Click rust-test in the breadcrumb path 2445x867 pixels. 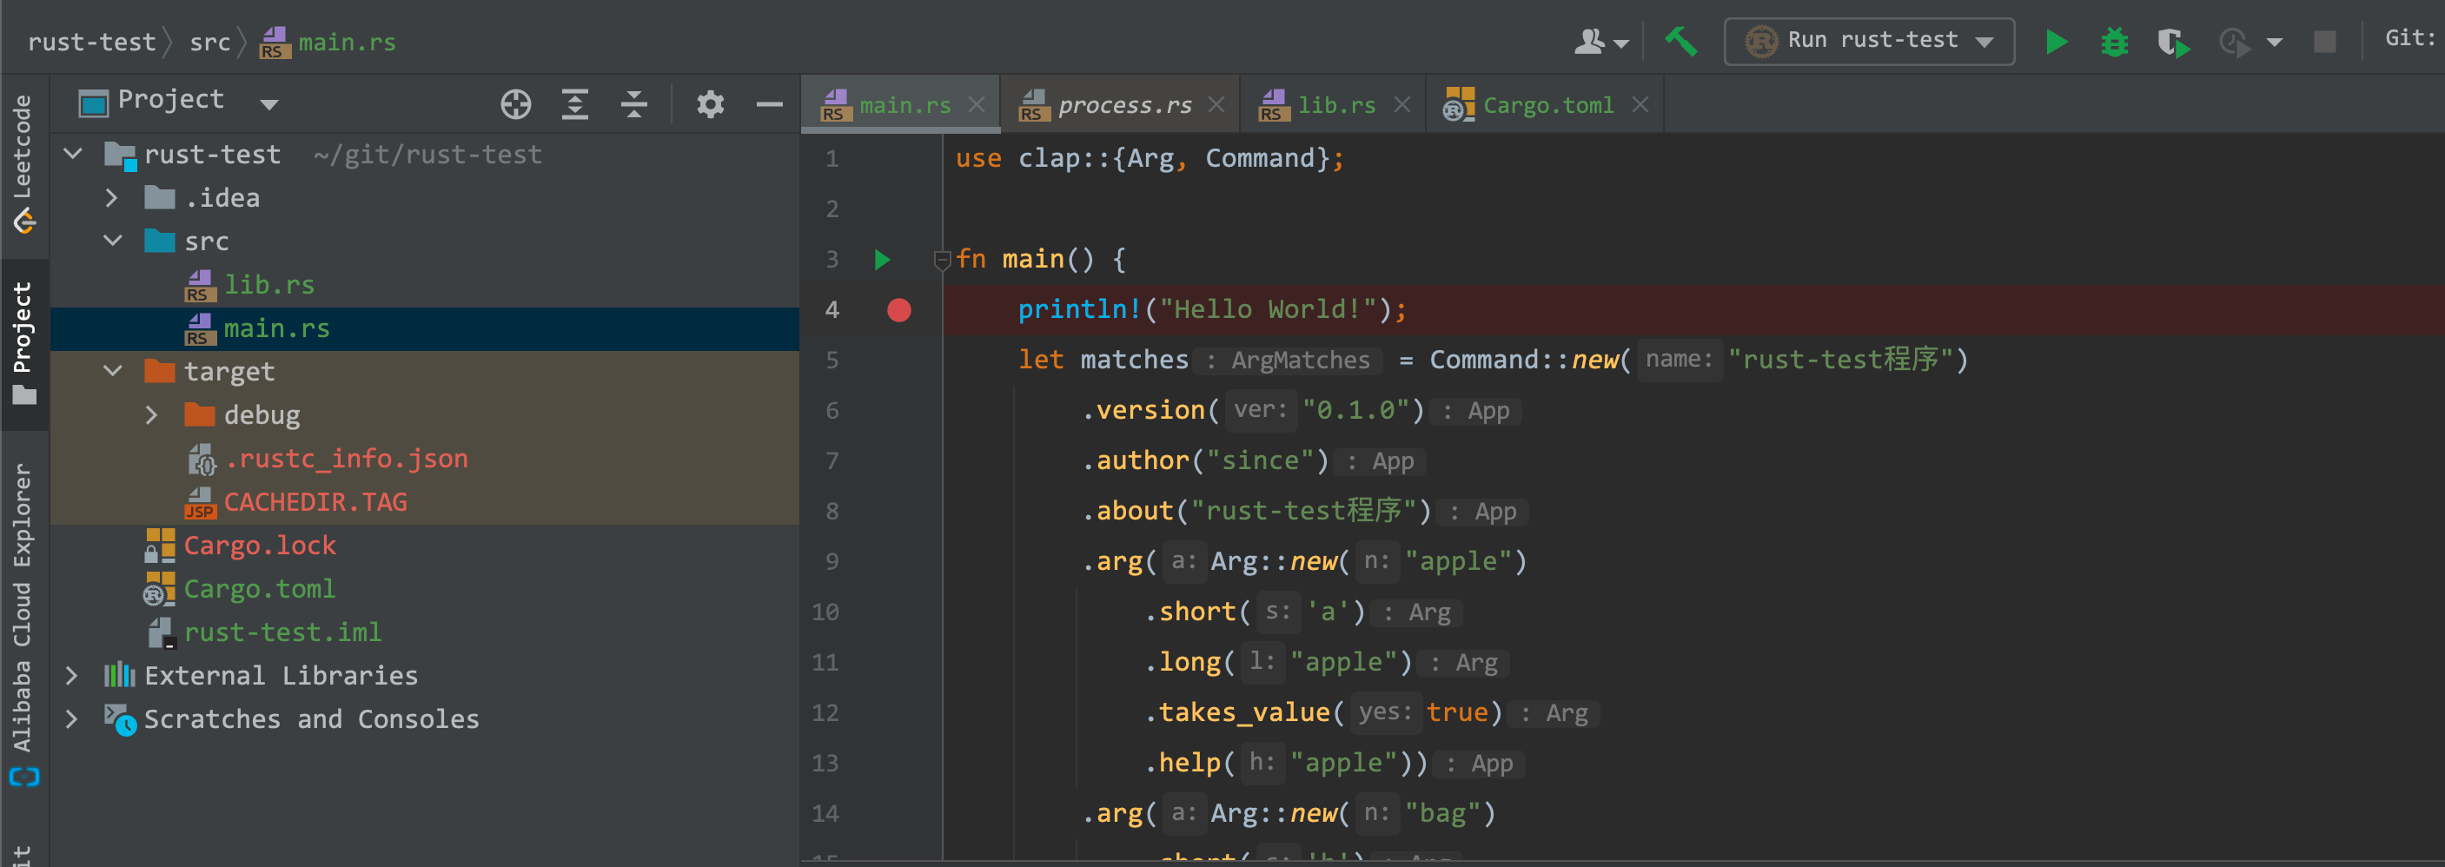click(x=92, y=42)
